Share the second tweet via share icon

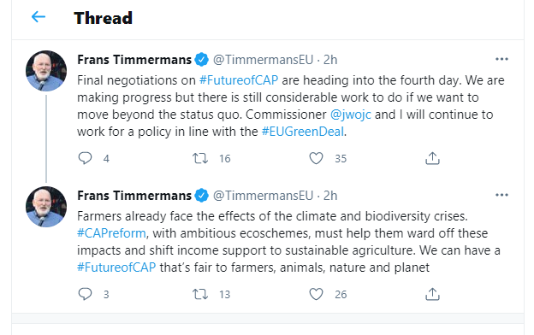[432, 294]
